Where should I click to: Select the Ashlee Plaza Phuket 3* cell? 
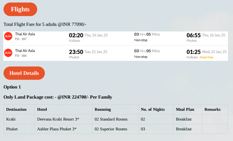click(64, 129)
